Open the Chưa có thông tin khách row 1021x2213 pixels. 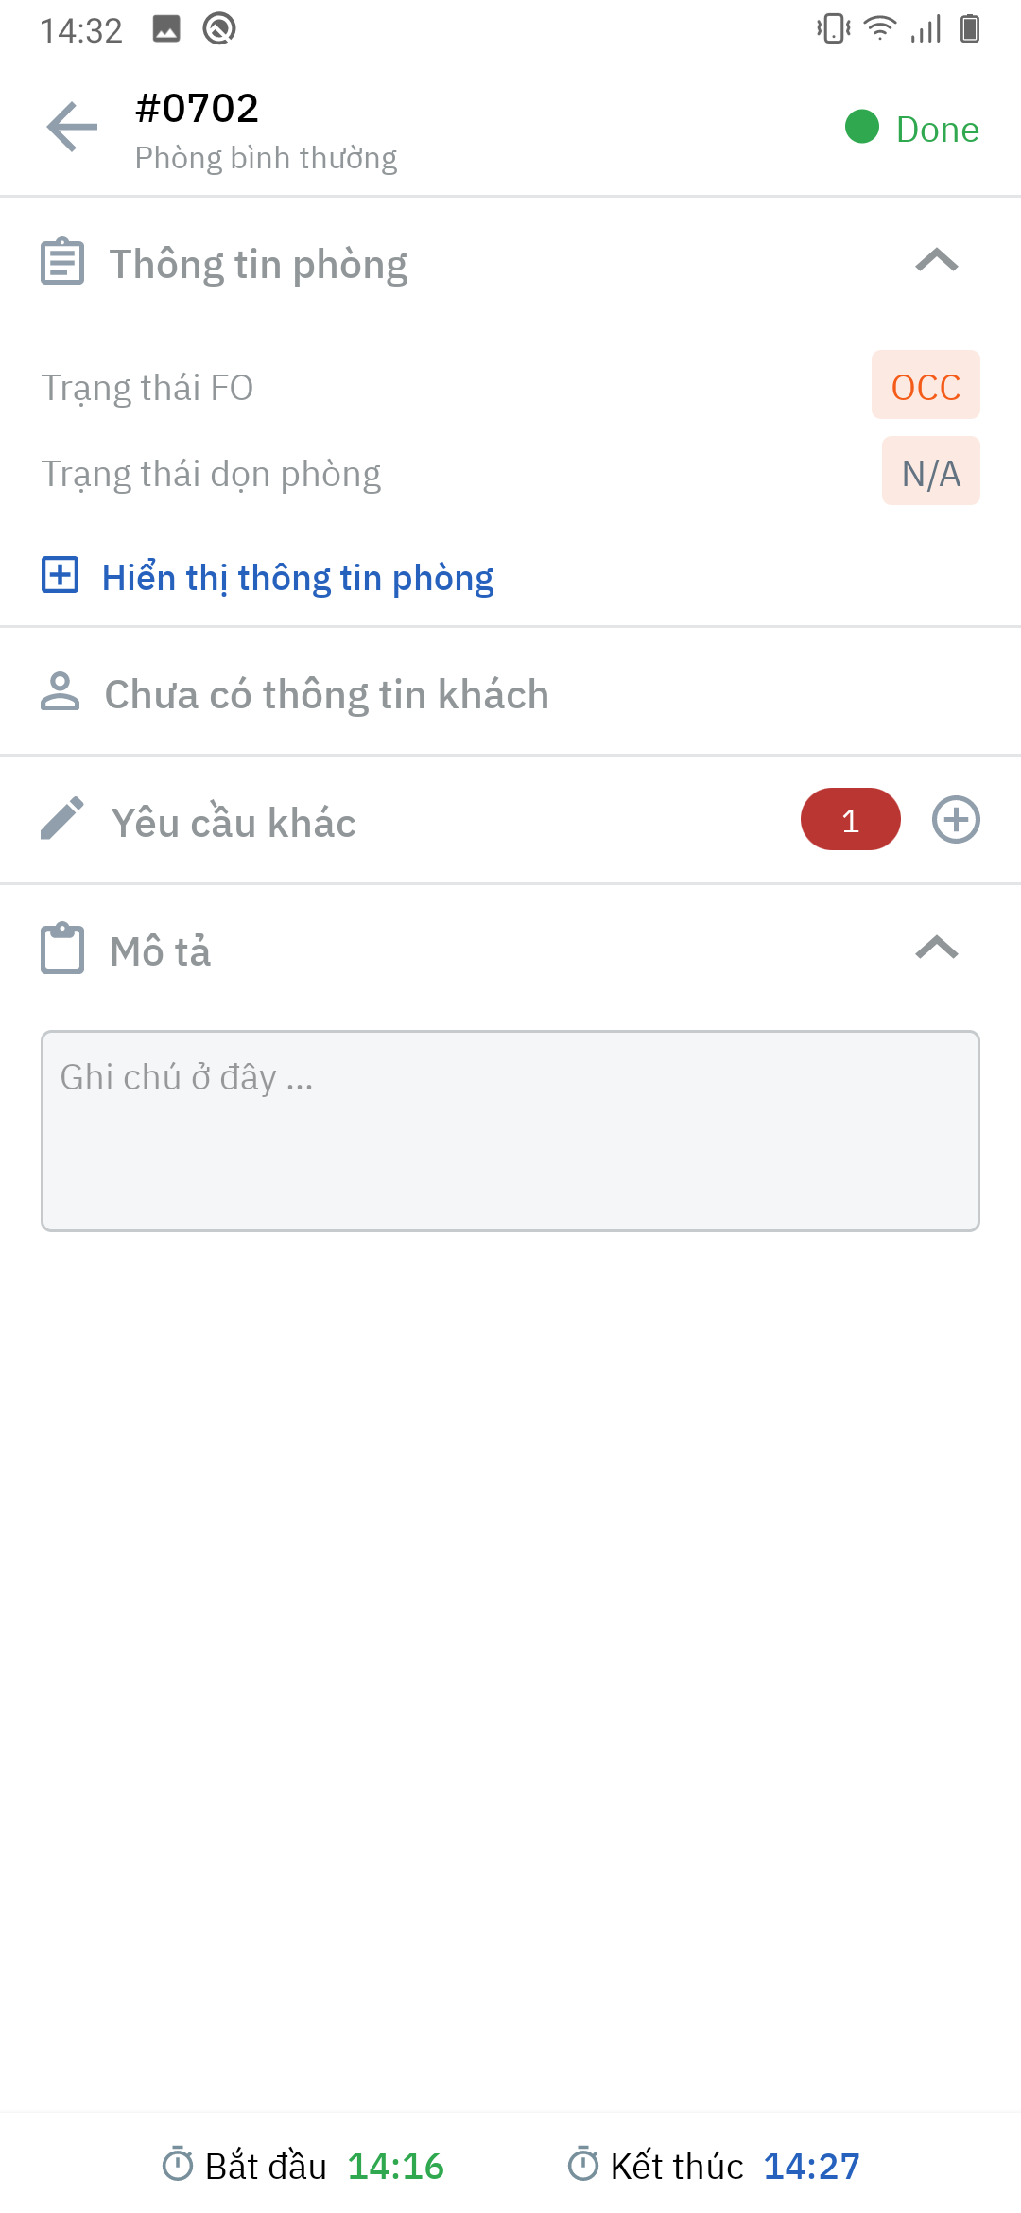326,694
